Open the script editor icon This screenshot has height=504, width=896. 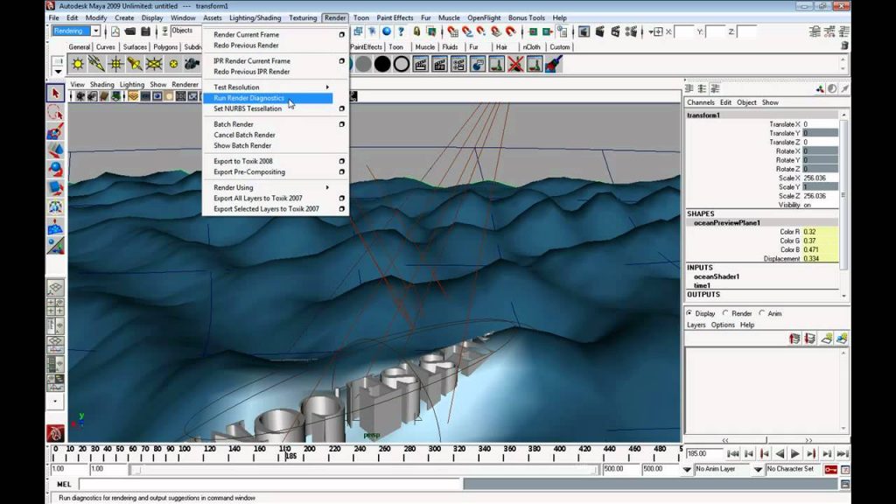point(845,484)
